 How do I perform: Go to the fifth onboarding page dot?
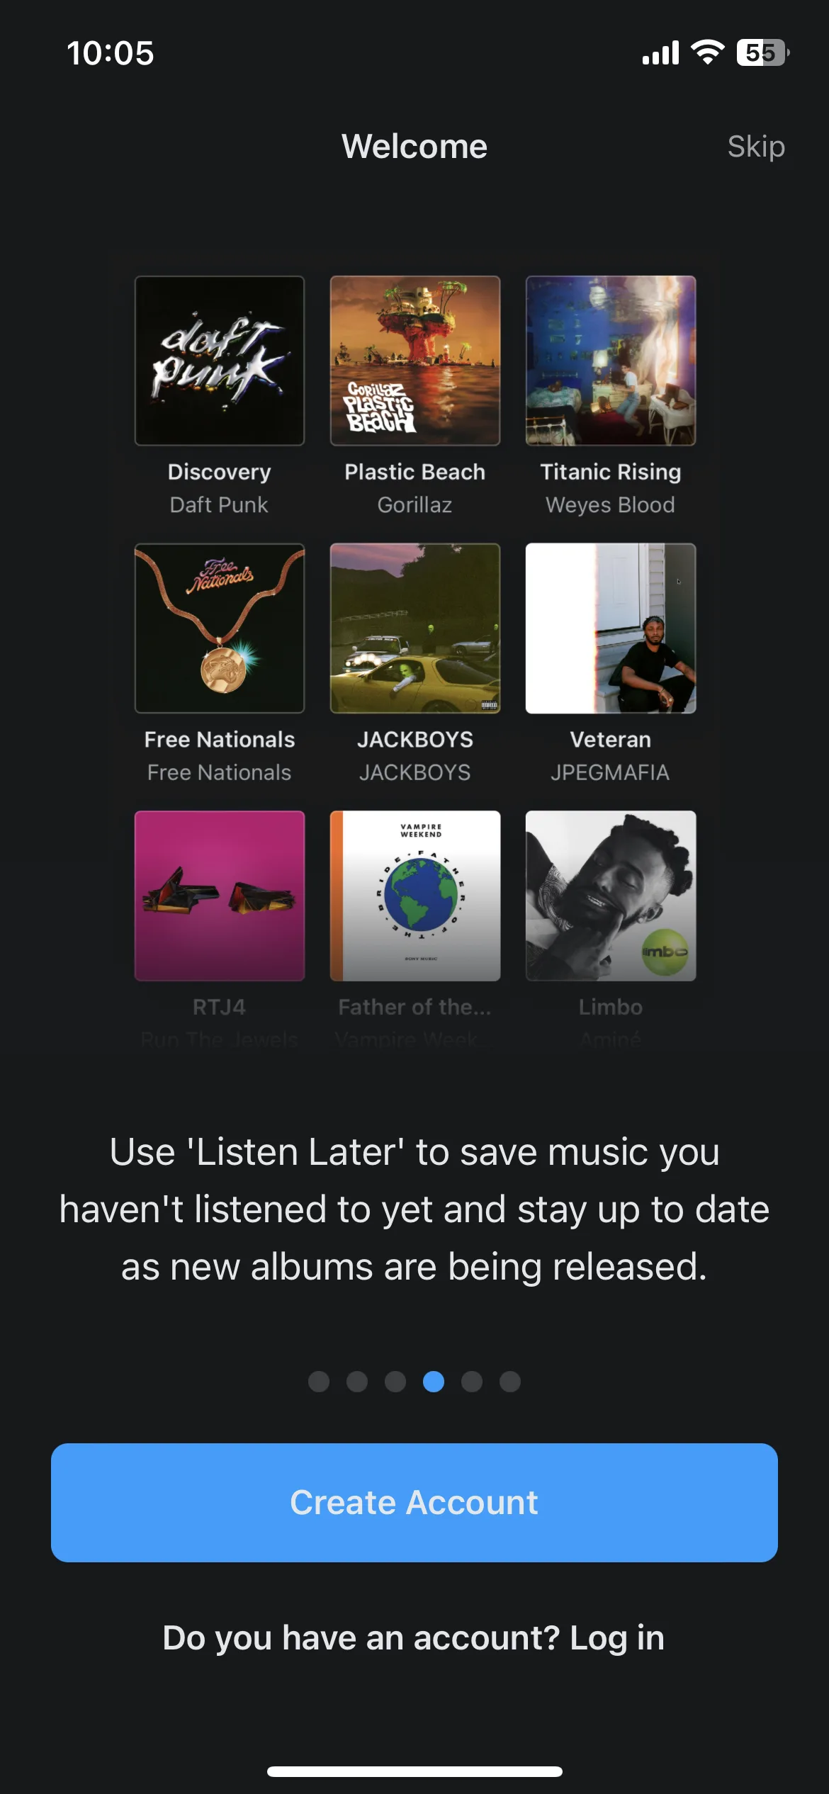472,1382
